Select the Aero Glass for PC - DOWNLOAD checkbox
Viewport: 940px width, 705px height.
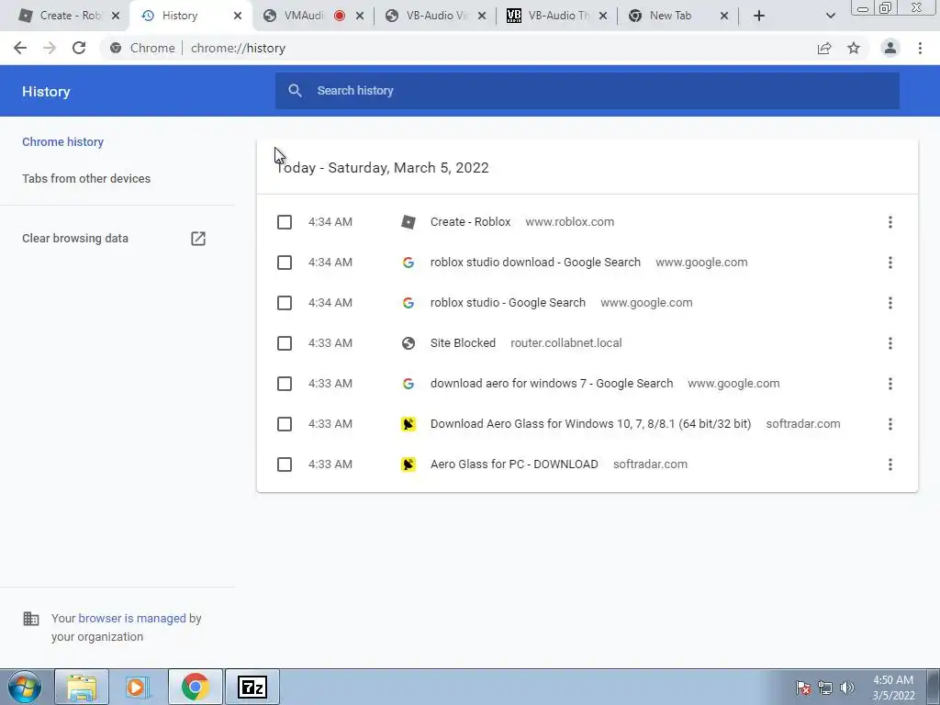point(285,464)
